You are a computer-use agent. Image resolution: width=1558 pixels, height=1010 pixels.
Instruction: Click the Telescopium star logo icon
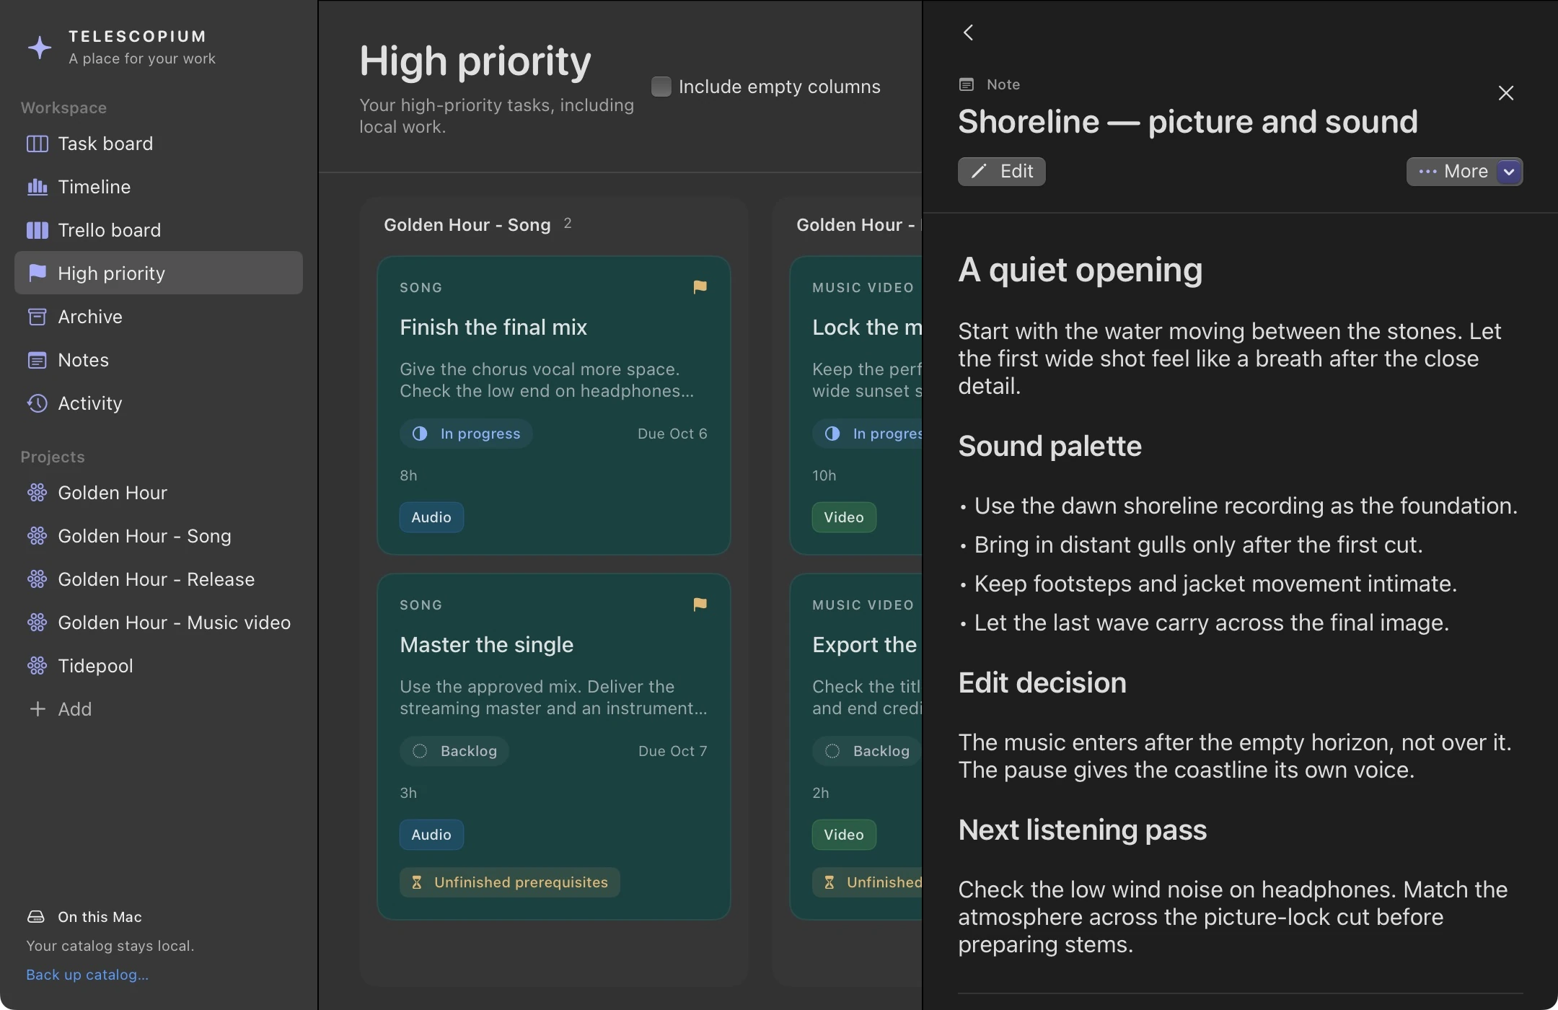tap(40, 48)
